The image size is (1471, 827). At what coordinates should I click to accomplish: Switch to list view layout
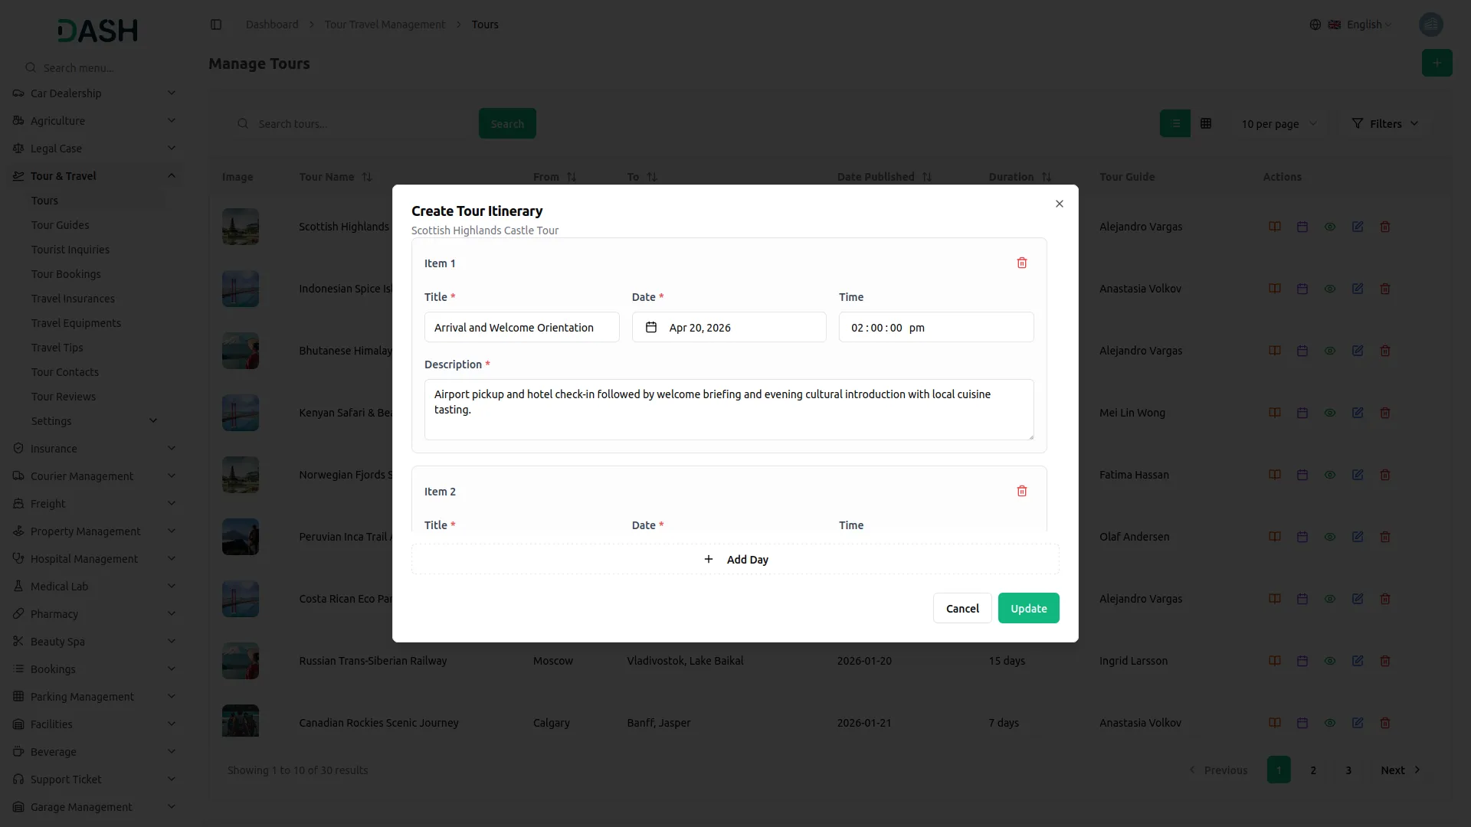[x=1175, y=123]
